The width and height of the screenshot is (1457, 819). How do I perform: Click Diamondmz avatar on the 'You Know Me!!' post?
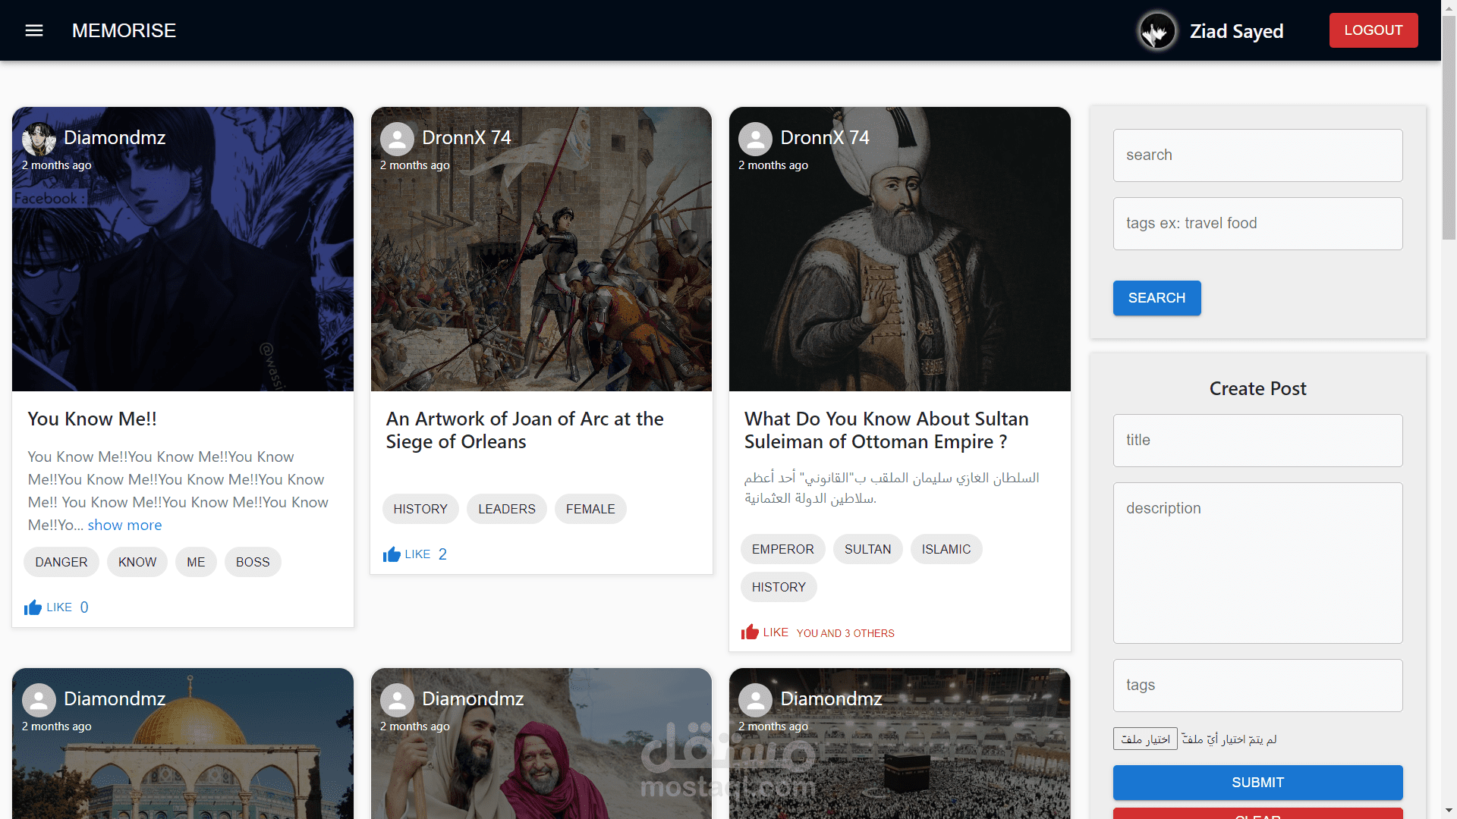click(x=39, y=139)
